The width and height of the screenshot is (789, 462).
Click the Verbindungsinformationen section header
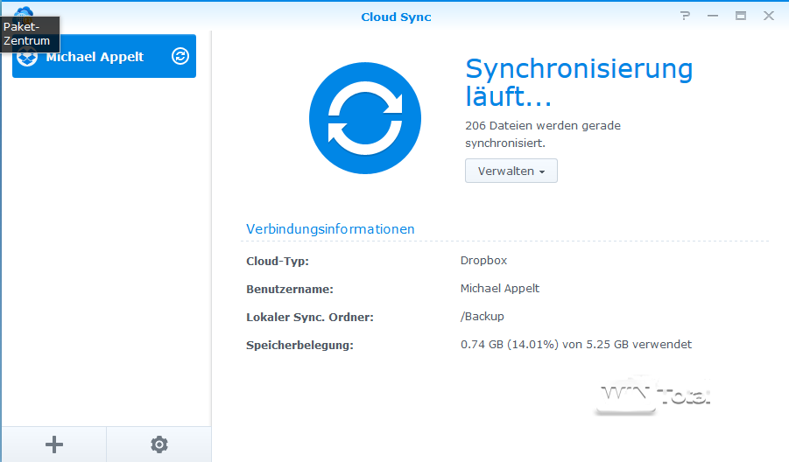pos(330,229)
